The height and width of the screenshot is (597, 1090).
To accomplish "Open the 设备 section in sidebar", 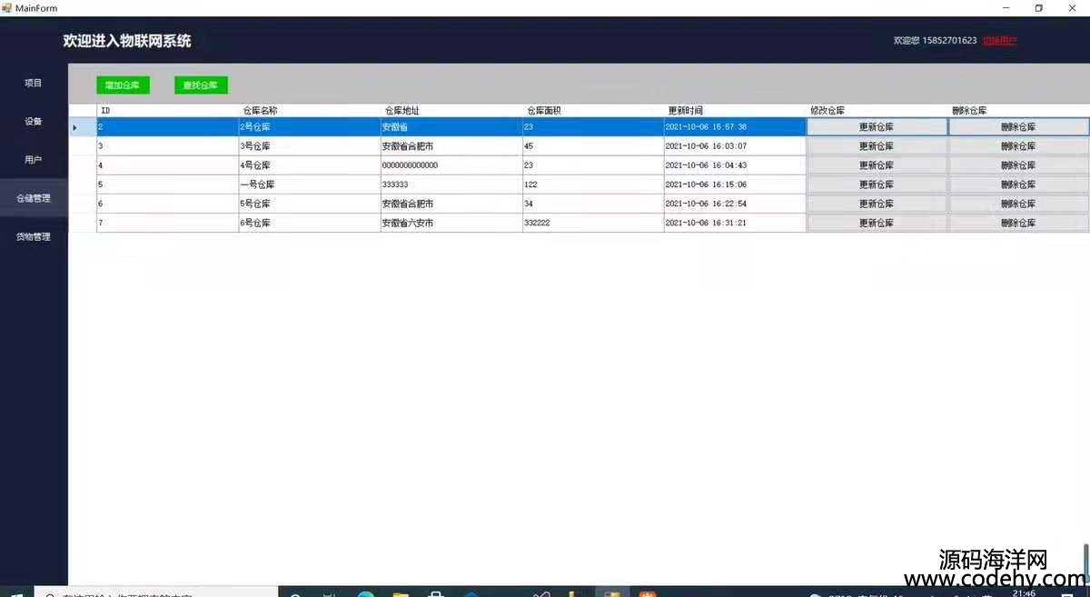I will coord(34,121).
